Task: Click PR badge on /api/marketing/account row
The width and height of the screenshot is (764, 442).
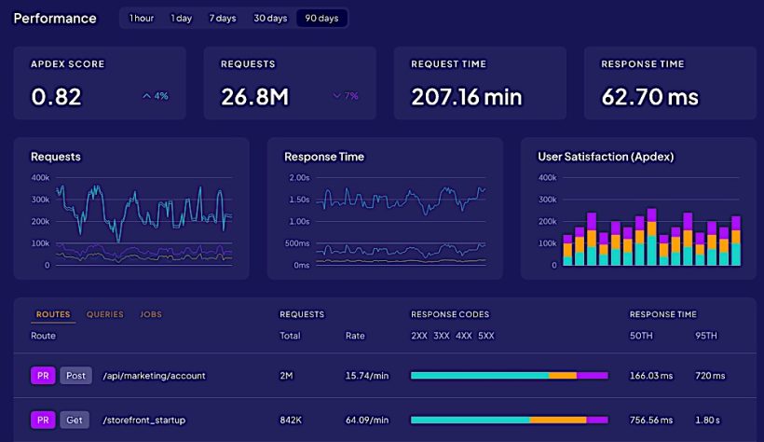Action: 43,376
